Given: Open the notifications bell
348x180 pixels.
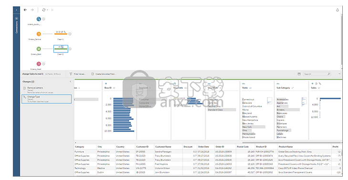Looking at the screenshot, I should point(338,10).
